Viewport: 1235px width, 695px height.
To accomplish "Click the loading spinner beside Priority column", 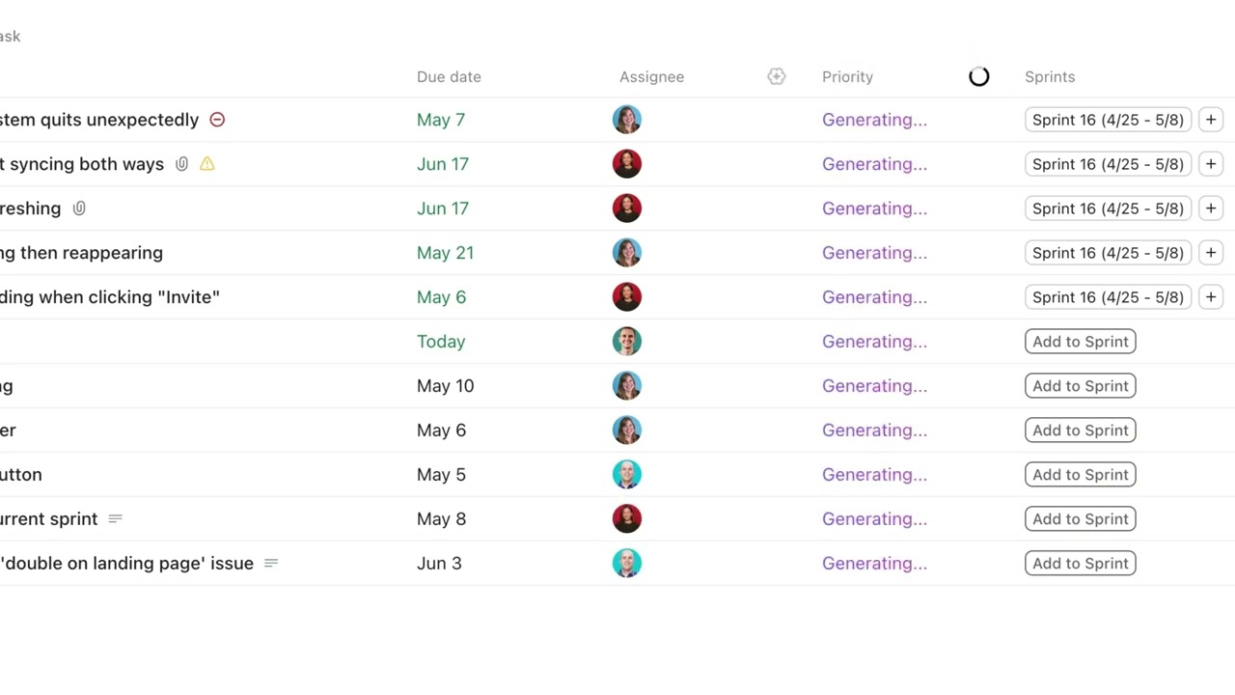I will (979, 76).
